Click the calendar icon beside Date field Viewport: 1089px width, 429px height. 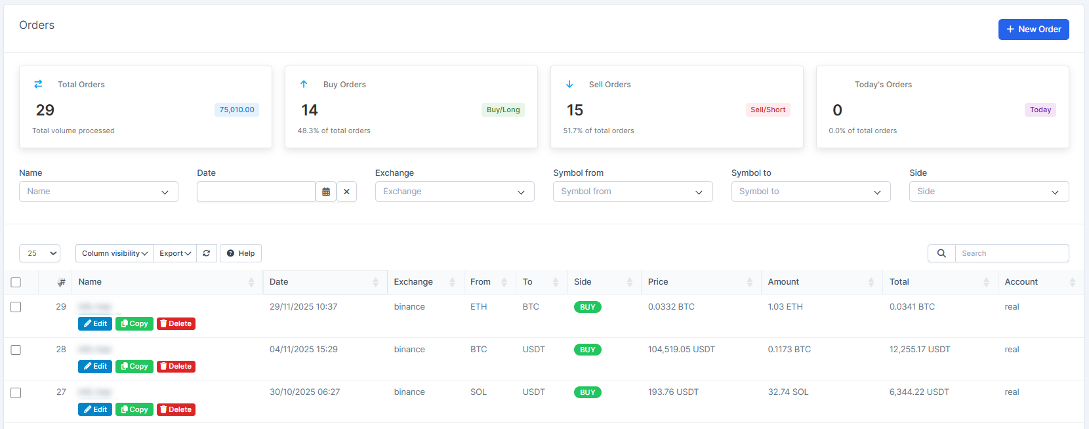pos(326,192)
